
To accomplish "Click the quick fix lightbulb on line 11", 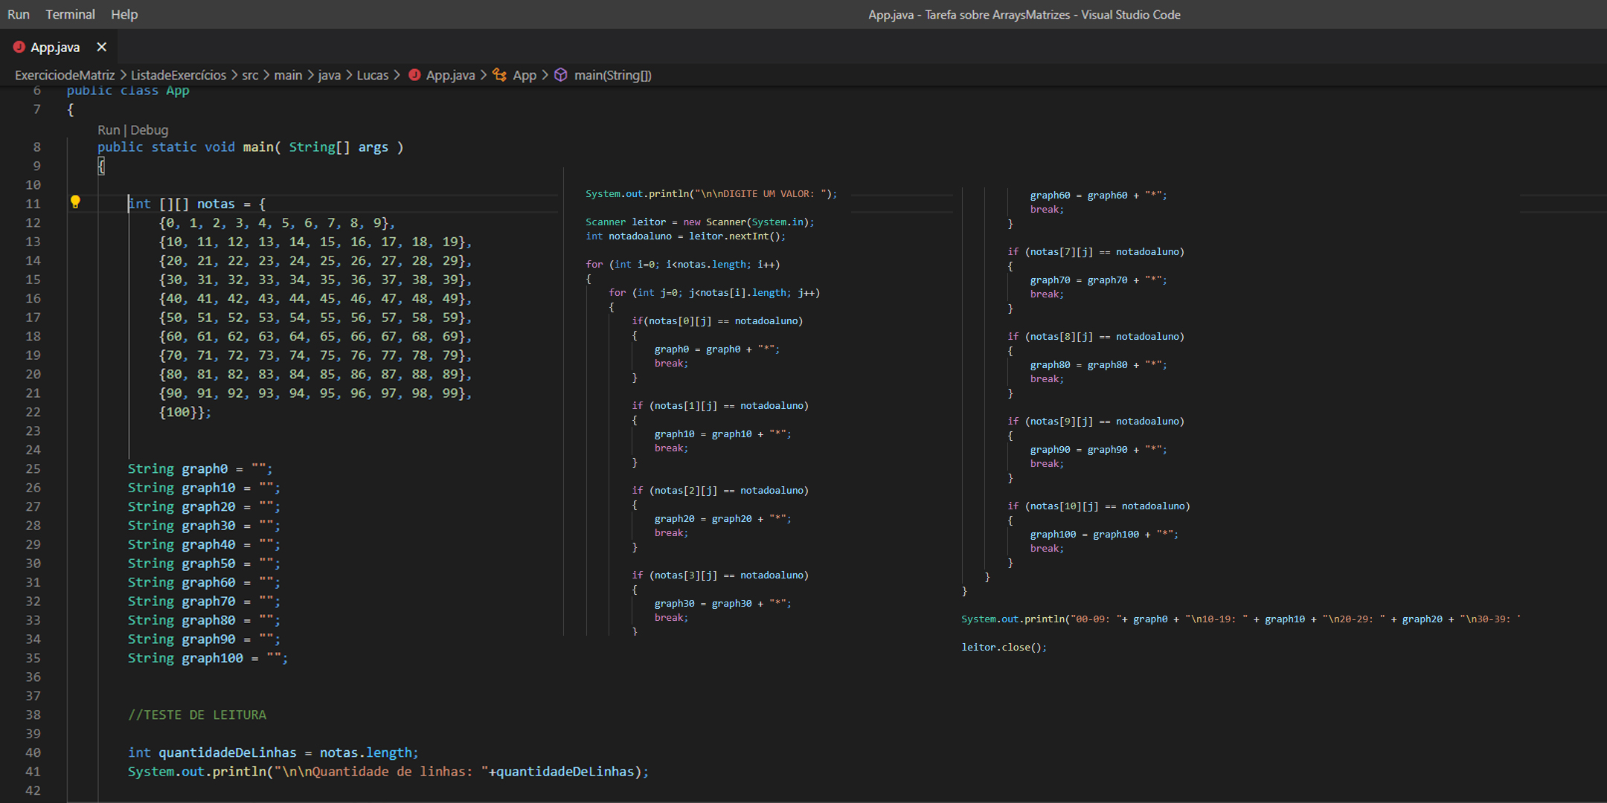I will point(77,201).
